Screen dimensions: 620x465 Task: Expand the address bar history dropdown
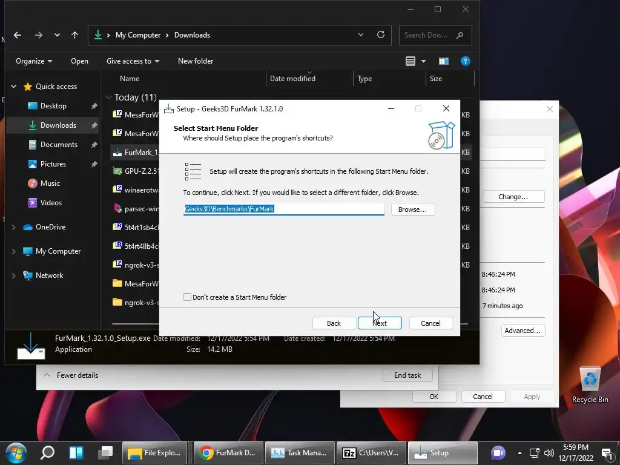(x=361, y=35)
